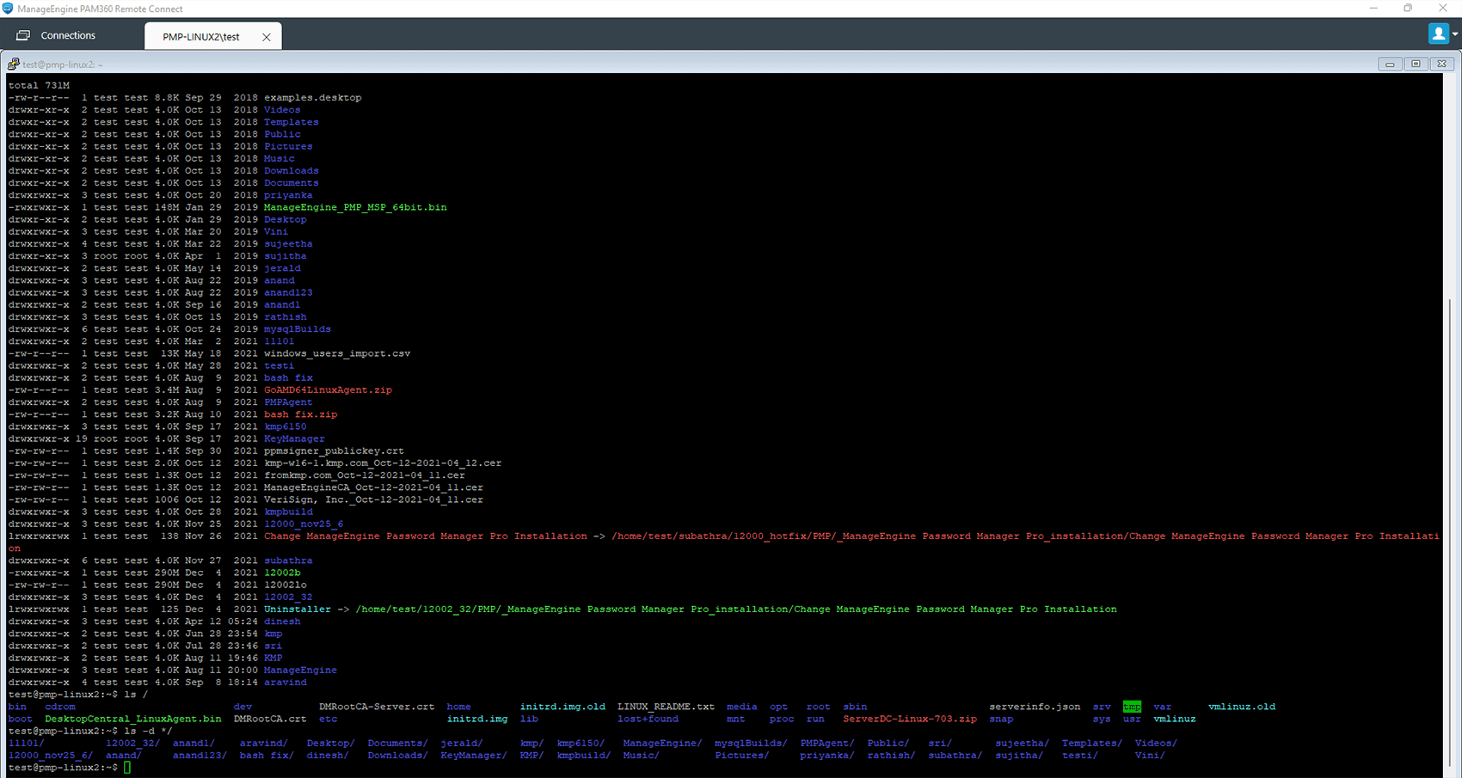Click the test@pmp-linux2 terminal title bar
Viewport: 1462px width, 778px height.
pyautogui.click(x=688, y=64)
